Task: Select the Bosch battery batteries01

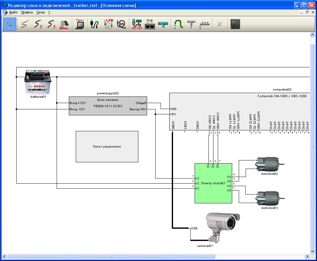Action: point(38,82)
